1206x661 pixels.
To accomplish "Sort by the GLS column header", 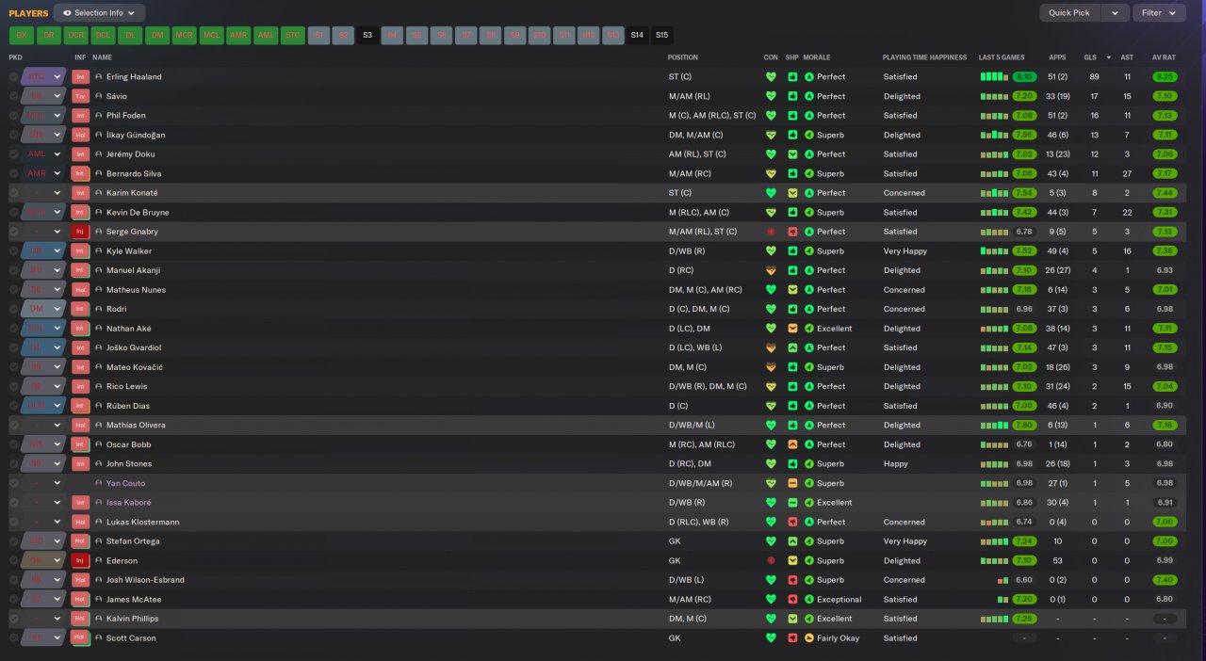I will point(1089,57).
